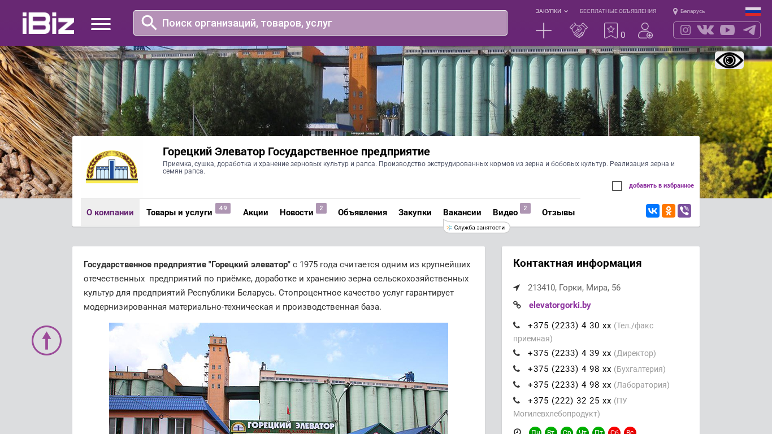Click address text '213410, Горки, Мира, 56'
The image size is (772, 434).
[574, 288]
